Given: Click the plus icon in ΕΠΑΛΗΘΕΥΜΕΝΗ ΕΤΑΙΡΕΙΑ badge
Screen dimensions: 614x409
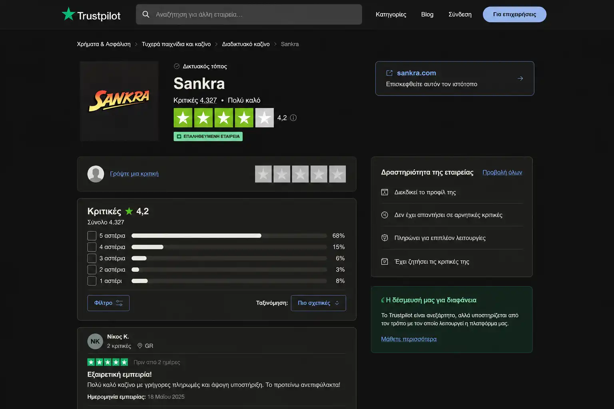Looking at the screenshot, I should (x=179, y=137).
